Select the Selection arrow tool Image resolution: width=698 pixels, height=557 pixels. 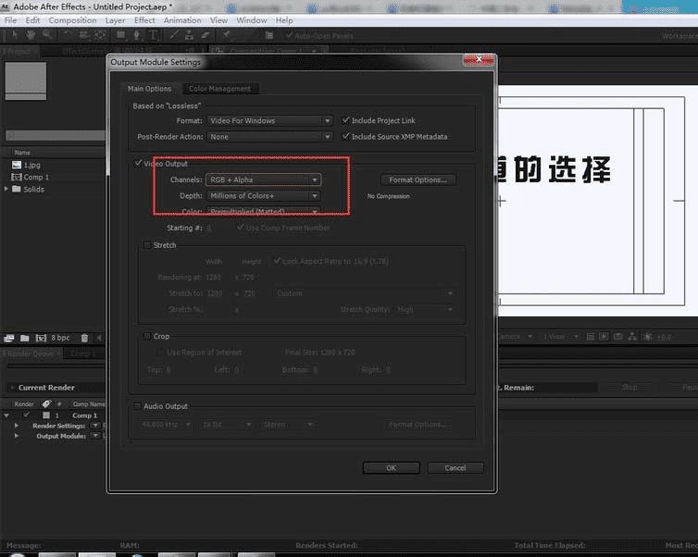point(16,35)
